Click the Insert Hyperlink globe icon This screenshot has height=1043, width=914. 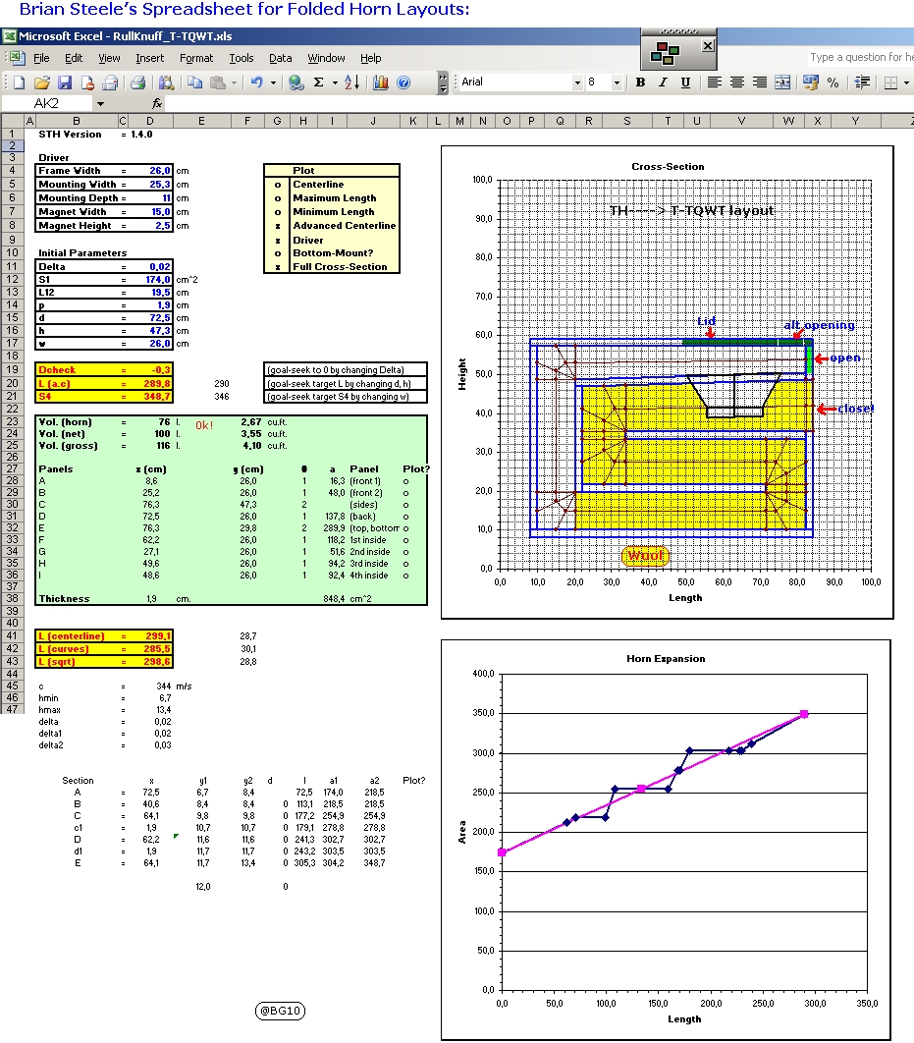point(296,82)
